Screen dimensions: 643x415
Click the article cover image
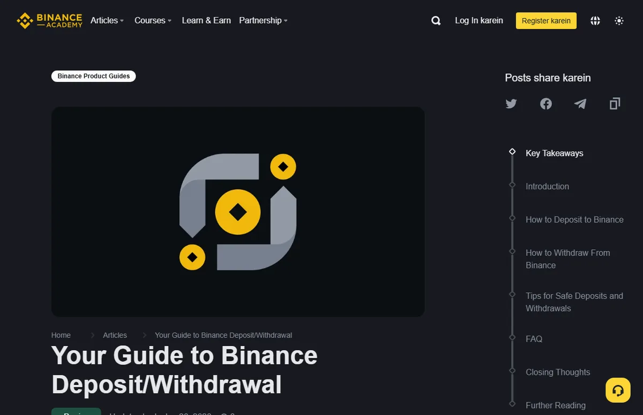(x=238, y=211)
